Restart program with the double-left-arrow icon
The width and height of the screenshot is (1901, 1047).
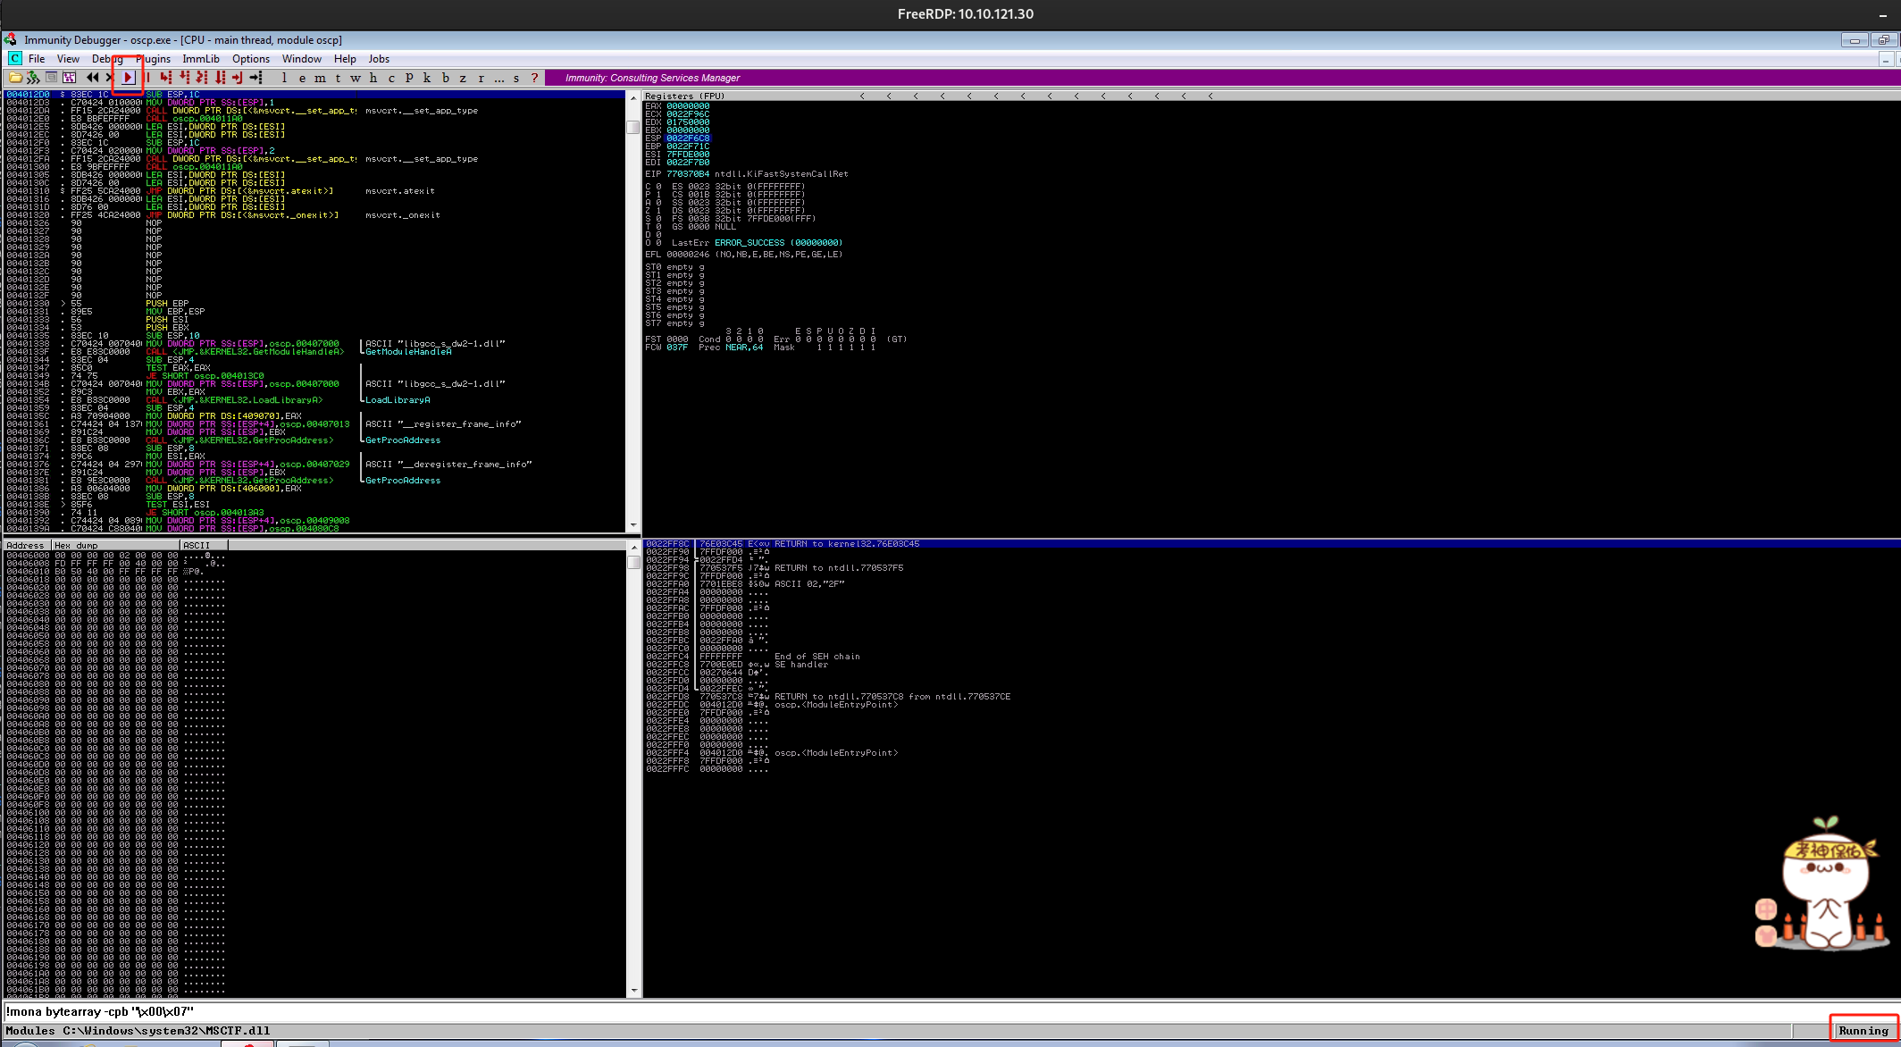coord(93,78)
